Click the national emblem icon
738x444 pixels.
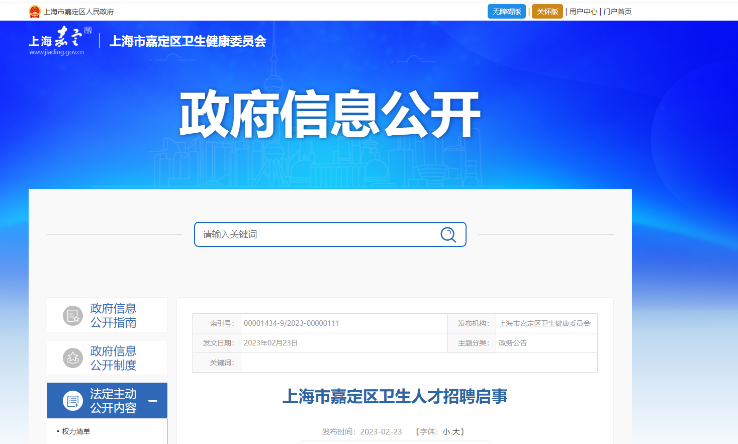[x=35, y=12]
